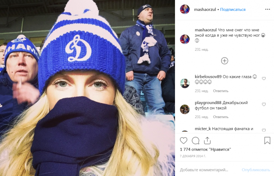Click the Опубликовать button

click(256, 170)
